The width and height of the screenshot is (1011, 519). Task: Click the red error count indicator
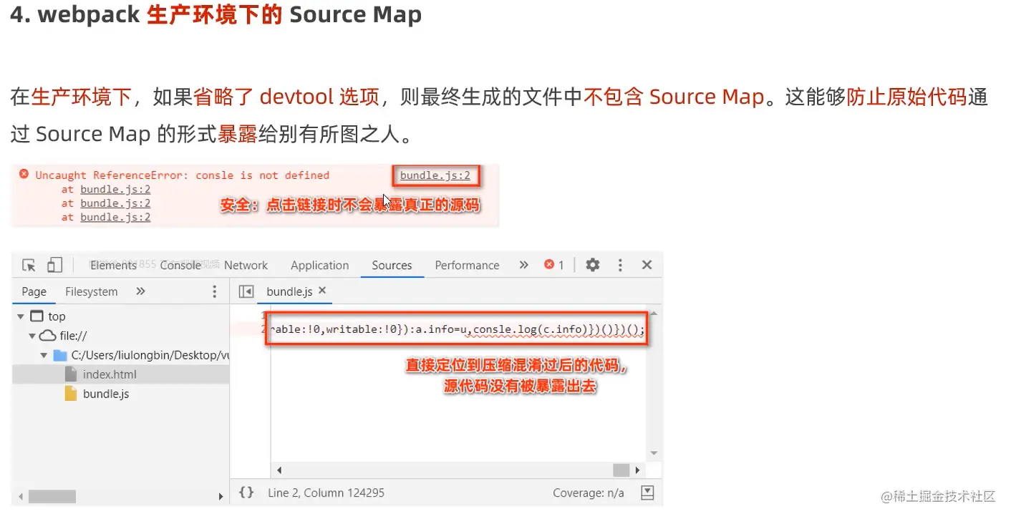point(553,265)
